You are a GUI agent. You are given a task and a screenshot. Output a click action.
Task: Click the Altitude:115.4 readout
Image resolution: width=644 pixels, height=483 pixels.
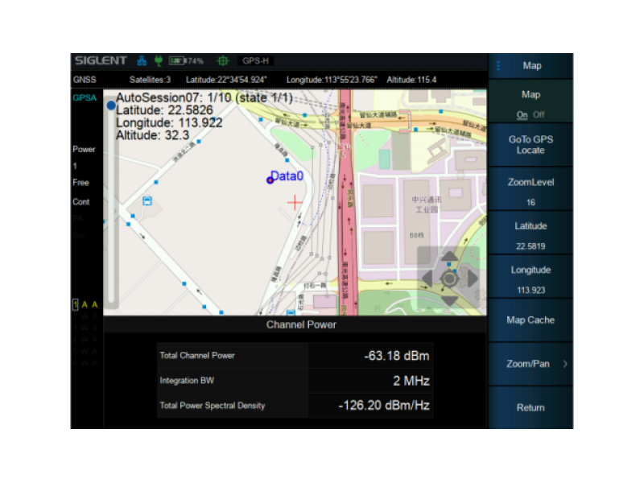click(x=411, y=80)
